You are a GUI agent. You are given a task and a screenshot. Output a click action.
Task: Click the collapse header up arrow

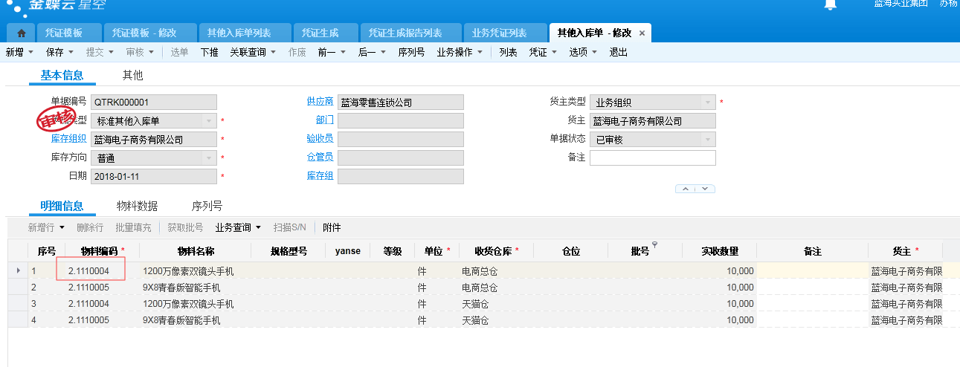[686, 189]
